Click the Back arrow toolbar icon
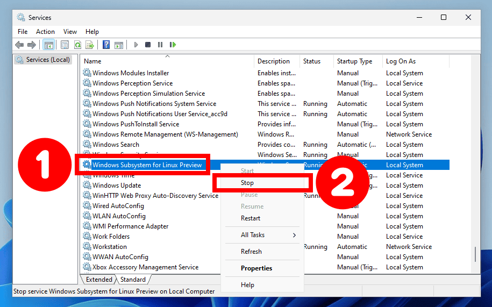Screen dimensions: 492x307 coord(19,45)
